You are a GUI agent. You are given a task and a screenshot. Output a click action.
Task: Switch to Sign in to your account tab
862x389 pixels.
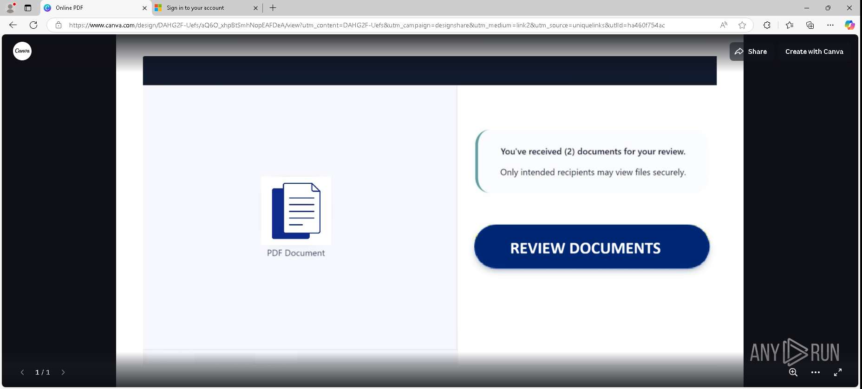pos(207,8)
